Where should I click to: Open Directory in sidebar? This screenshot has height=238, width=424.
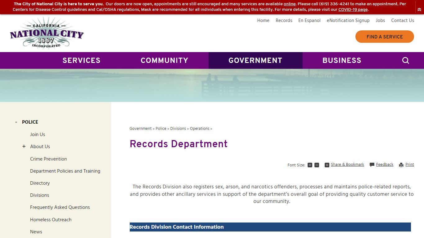[40, 183]
